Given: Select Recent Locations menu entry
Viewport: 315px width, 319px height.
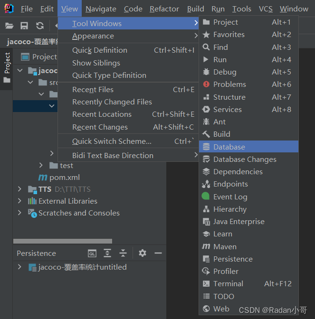Looking at the screenshot, I should (x=128, y=114).
